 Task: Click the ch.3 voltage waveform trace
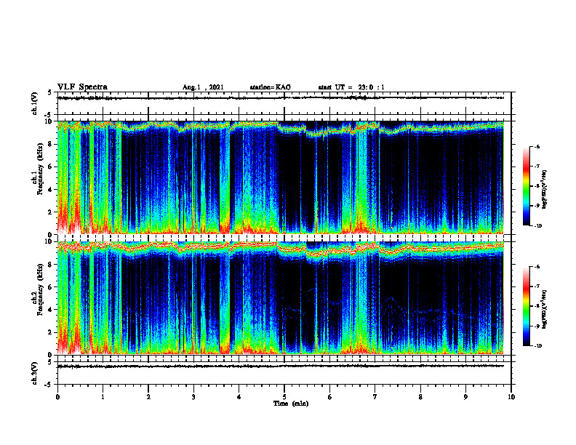coord(281,366)
